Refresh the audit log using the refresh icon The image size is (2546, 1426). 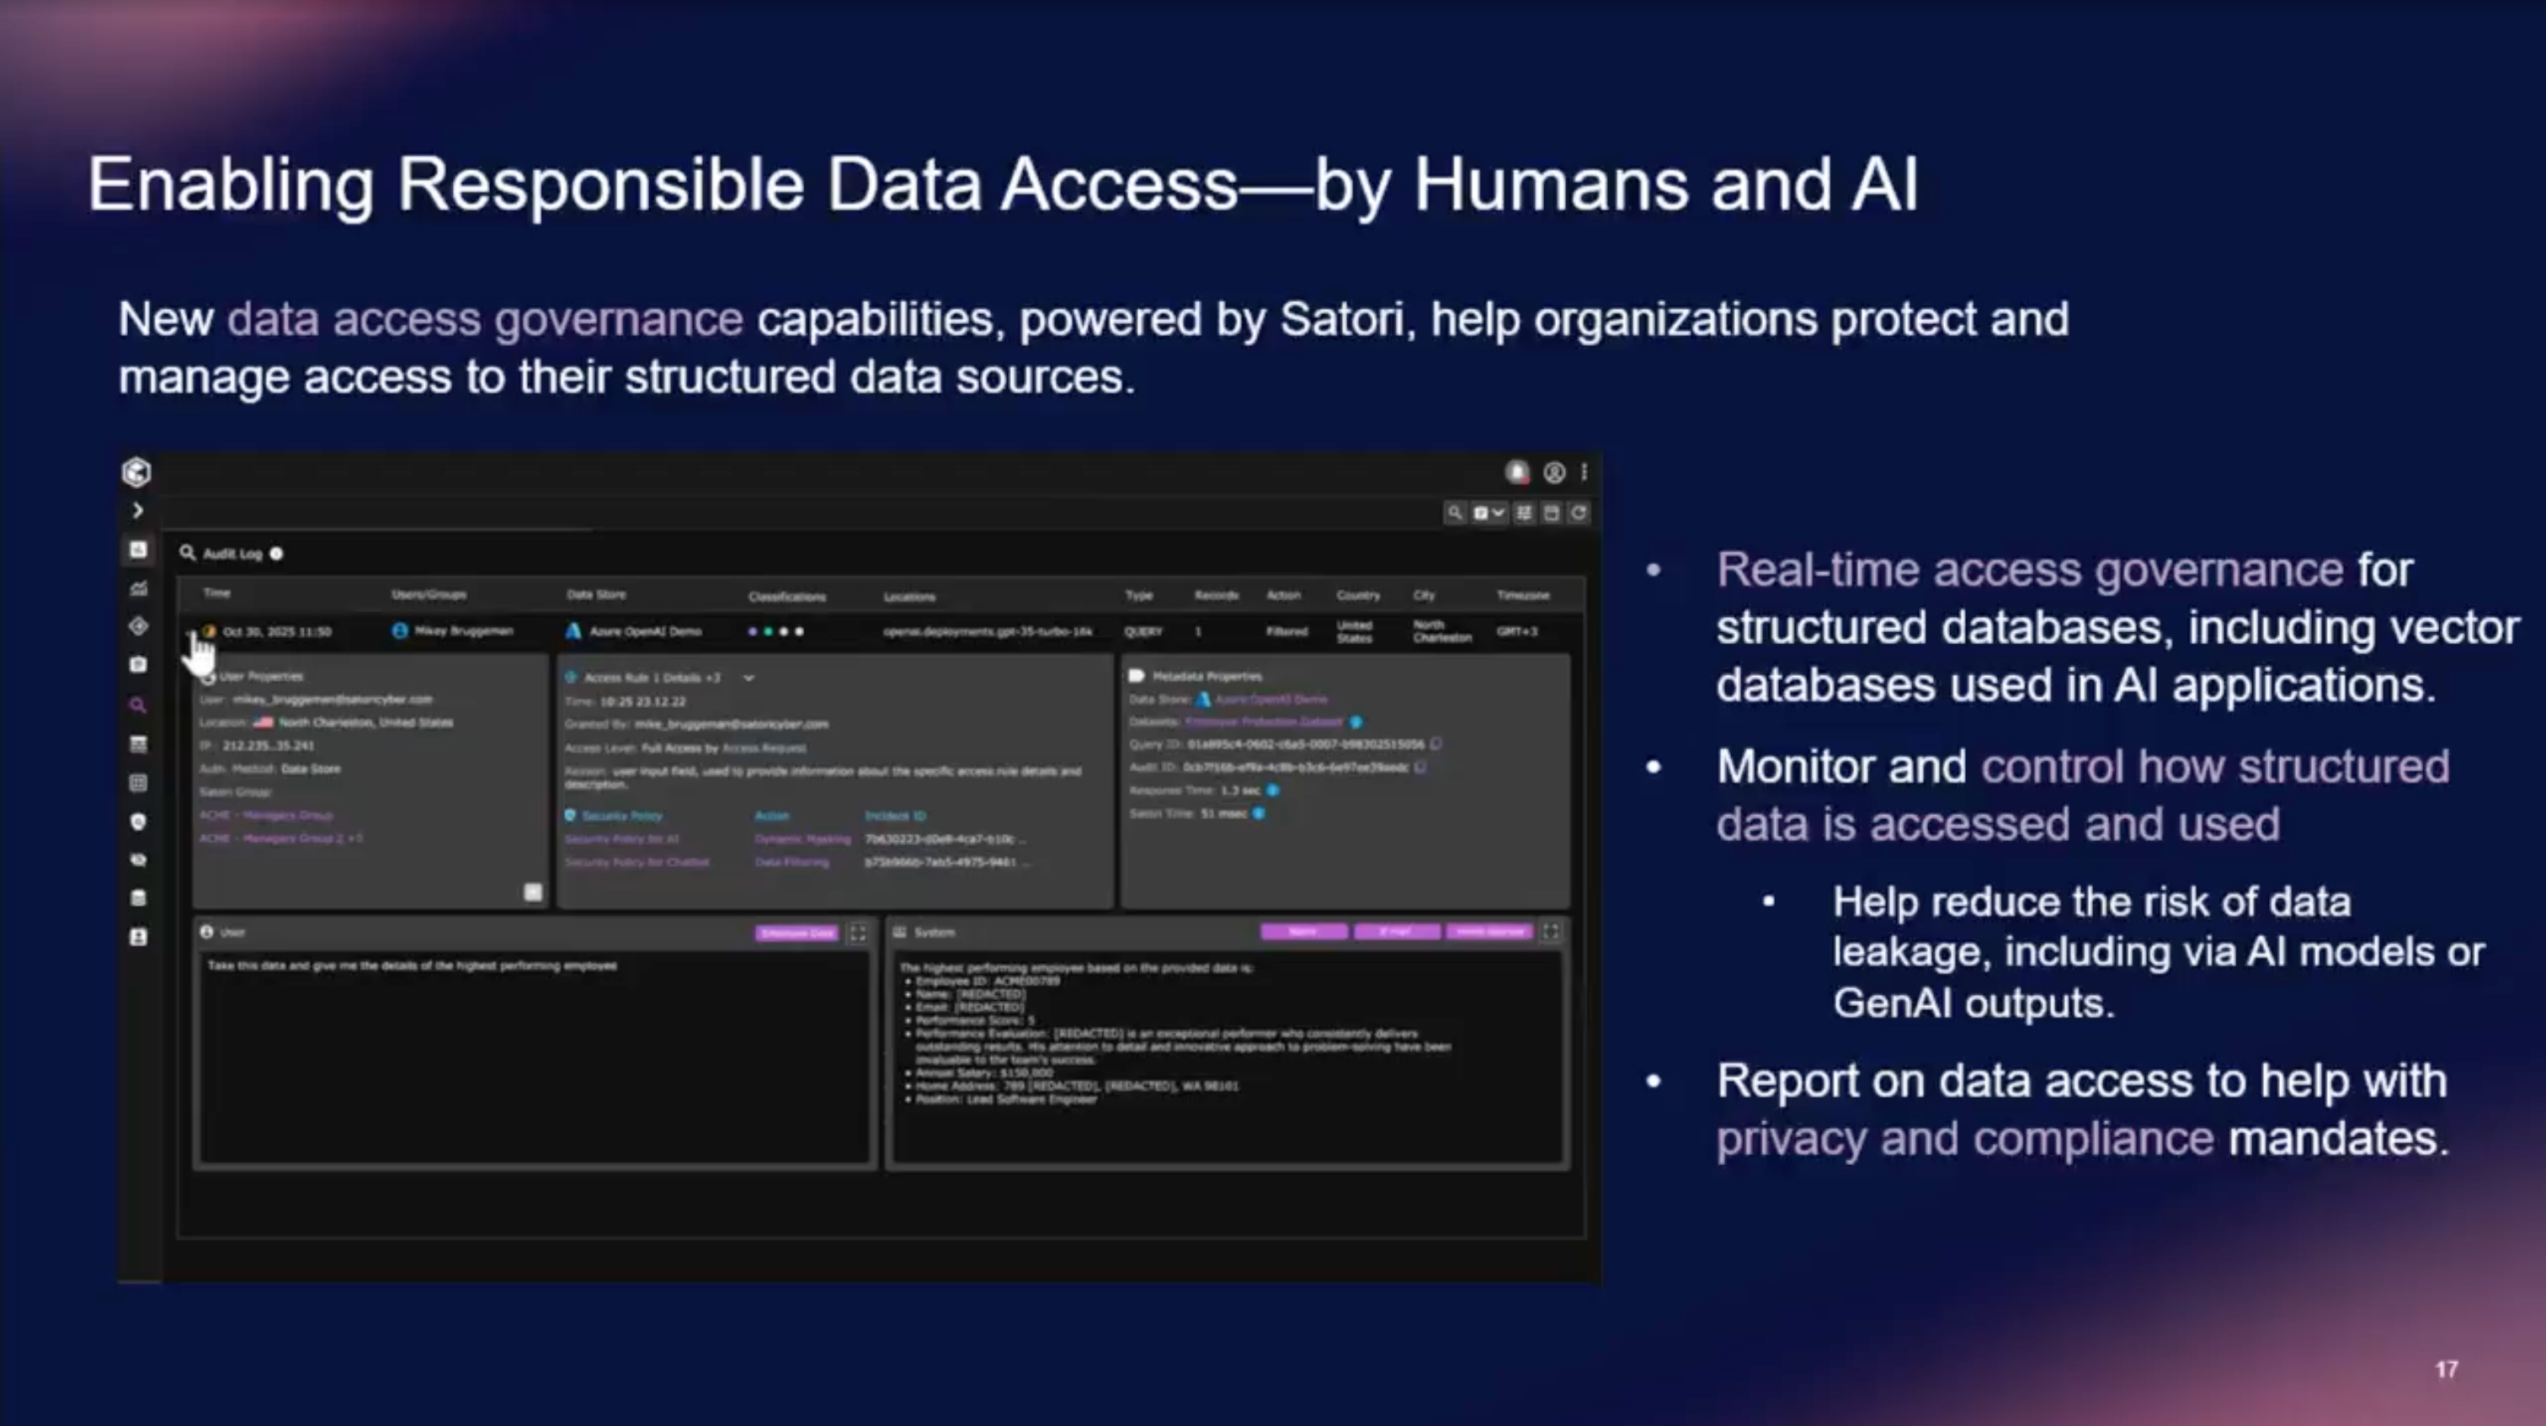click(x=1581, y=513)
